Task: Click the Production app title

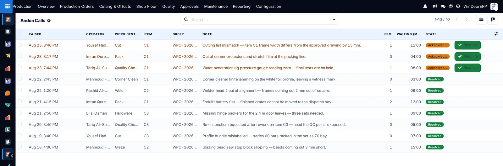Action: tap(22, 6)
